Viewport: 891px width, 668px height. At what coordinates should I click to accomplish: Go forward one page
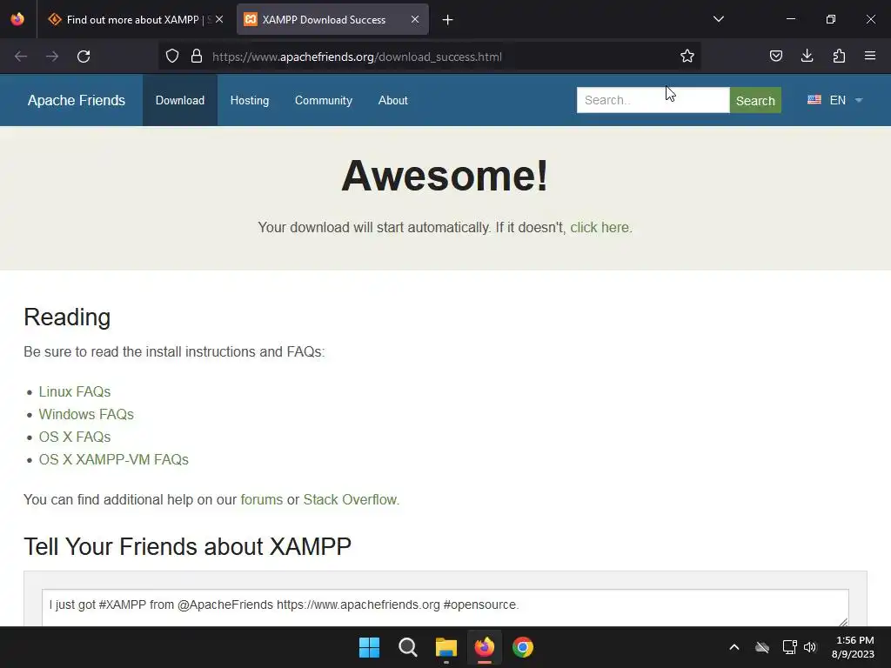(52, 57)
